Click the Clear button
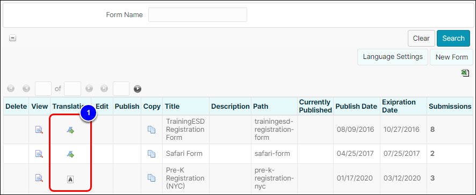 coord(421,38)
